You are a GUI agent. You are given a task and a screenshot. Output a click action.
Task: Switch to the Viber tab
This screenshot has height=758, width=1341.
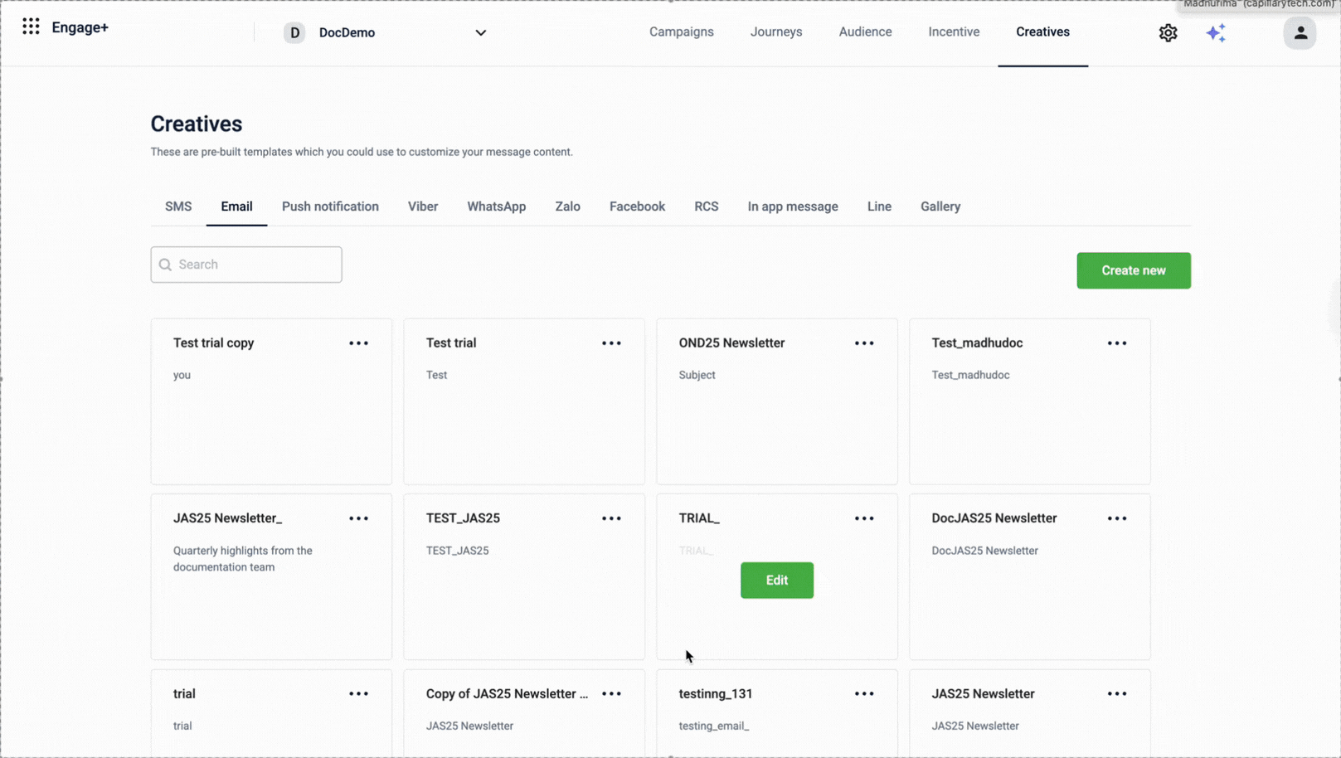pyautogui.click(x=423, y=207)
